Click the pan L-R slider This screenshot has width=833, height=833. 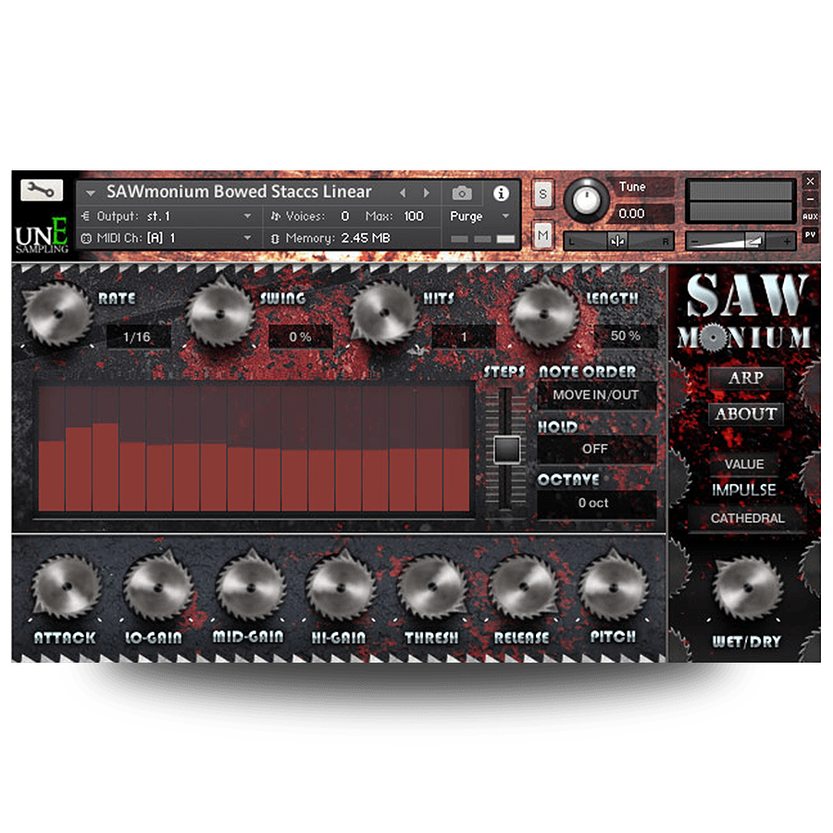tap(618, 242)
